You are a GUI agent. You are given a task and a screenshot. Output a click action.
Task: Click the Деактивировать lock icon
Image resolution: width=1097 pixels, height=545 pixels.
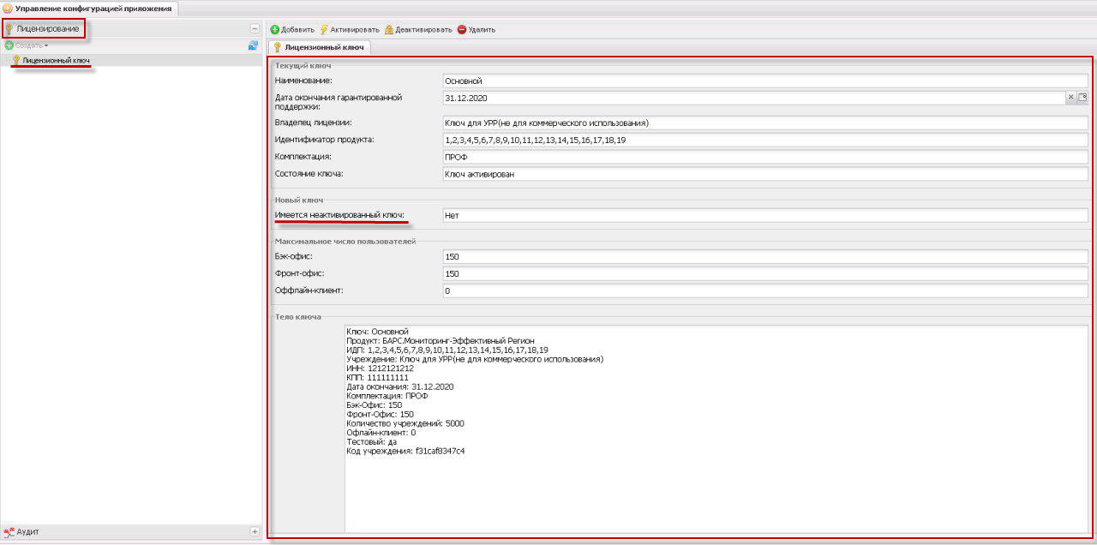tap(389, 29)
